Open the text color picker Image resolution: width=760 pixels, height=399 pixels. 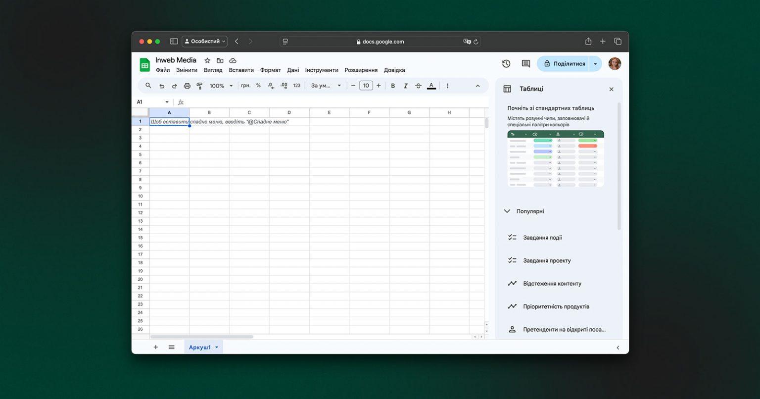click(431, 86)
